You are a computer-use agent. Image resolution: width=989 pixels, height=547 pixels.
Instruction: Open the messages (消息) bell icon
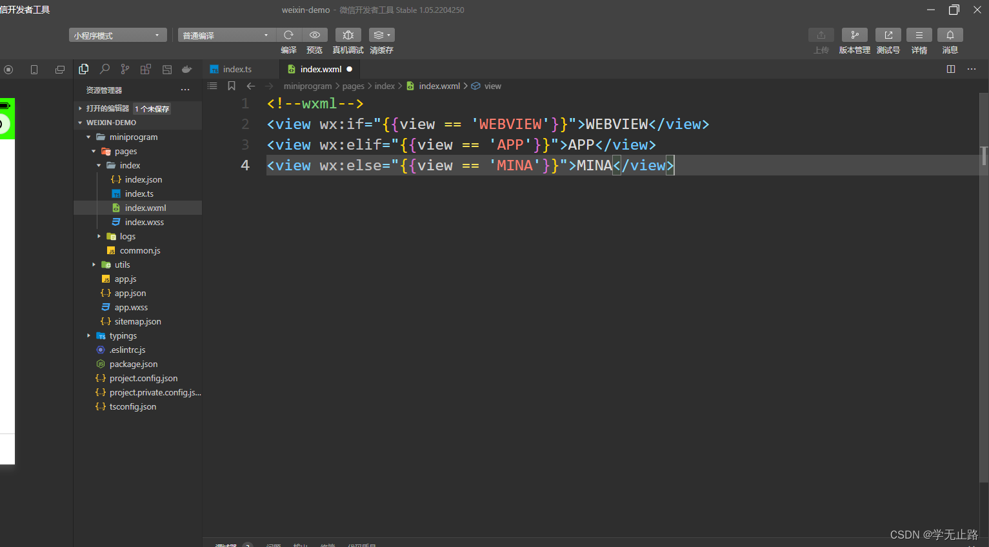point(950,35)
